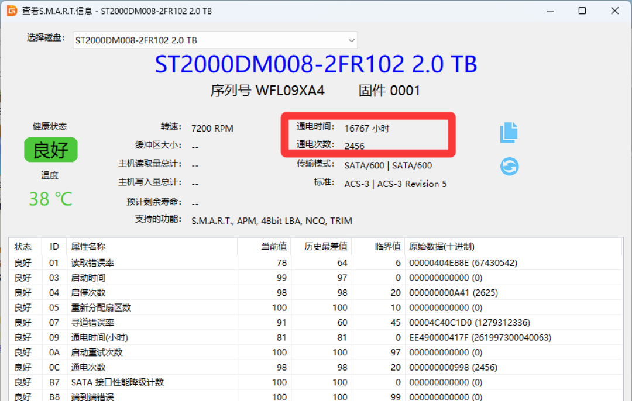The image size is (632, 401).
Task: Select the 通电次数 table row with ID 0C
Action: coord(316,367)
